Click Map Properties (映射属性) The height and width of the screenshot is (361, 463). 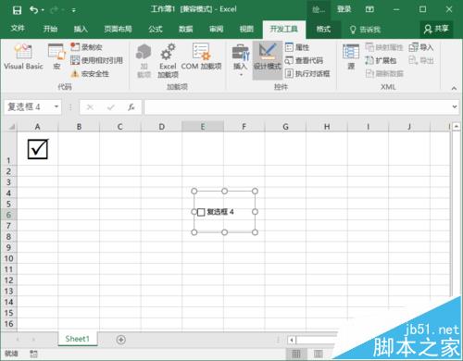[384, 47]
